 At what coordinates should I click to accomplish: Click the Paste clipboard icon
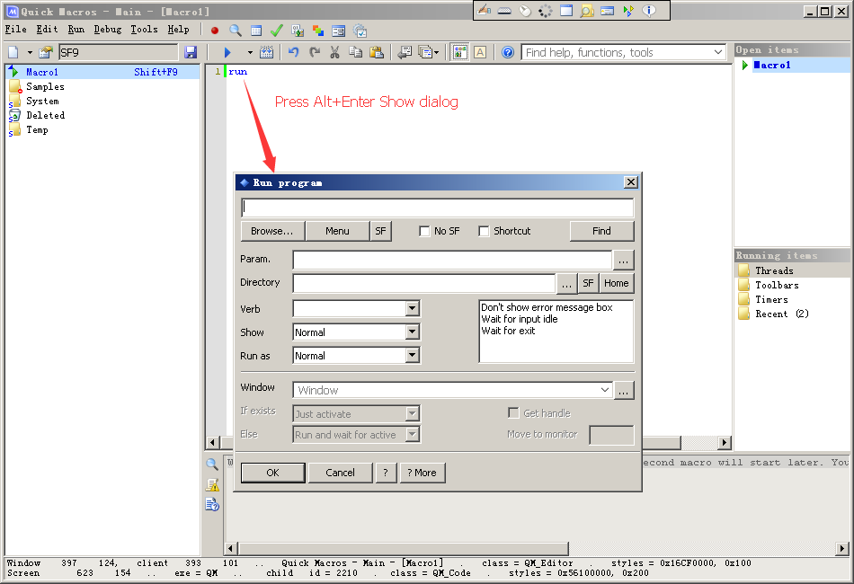point(377,52)
